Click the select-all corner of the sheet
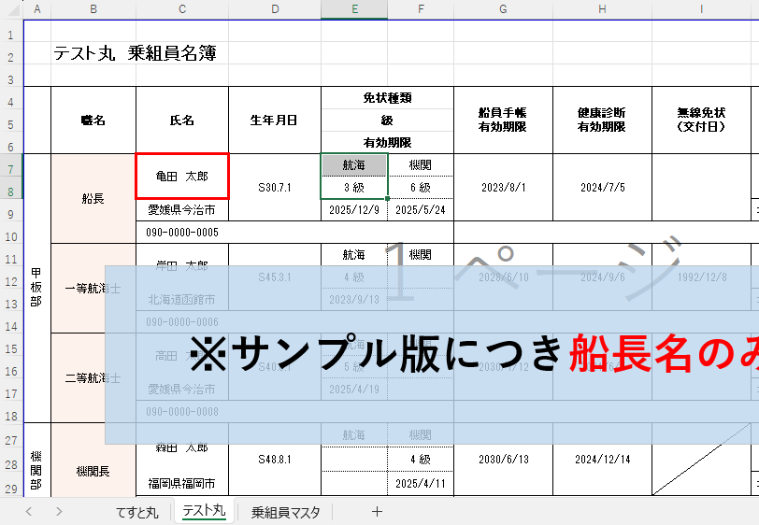 click(11, 9)
